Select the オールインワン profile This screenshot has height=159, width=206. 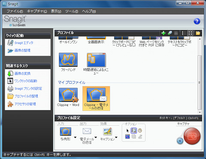pyautogui.click(x=68, y=40)
